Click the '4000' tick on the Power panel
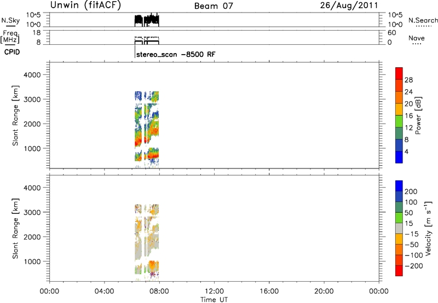Viewport: 438px width, 303px height. [32, 75]
